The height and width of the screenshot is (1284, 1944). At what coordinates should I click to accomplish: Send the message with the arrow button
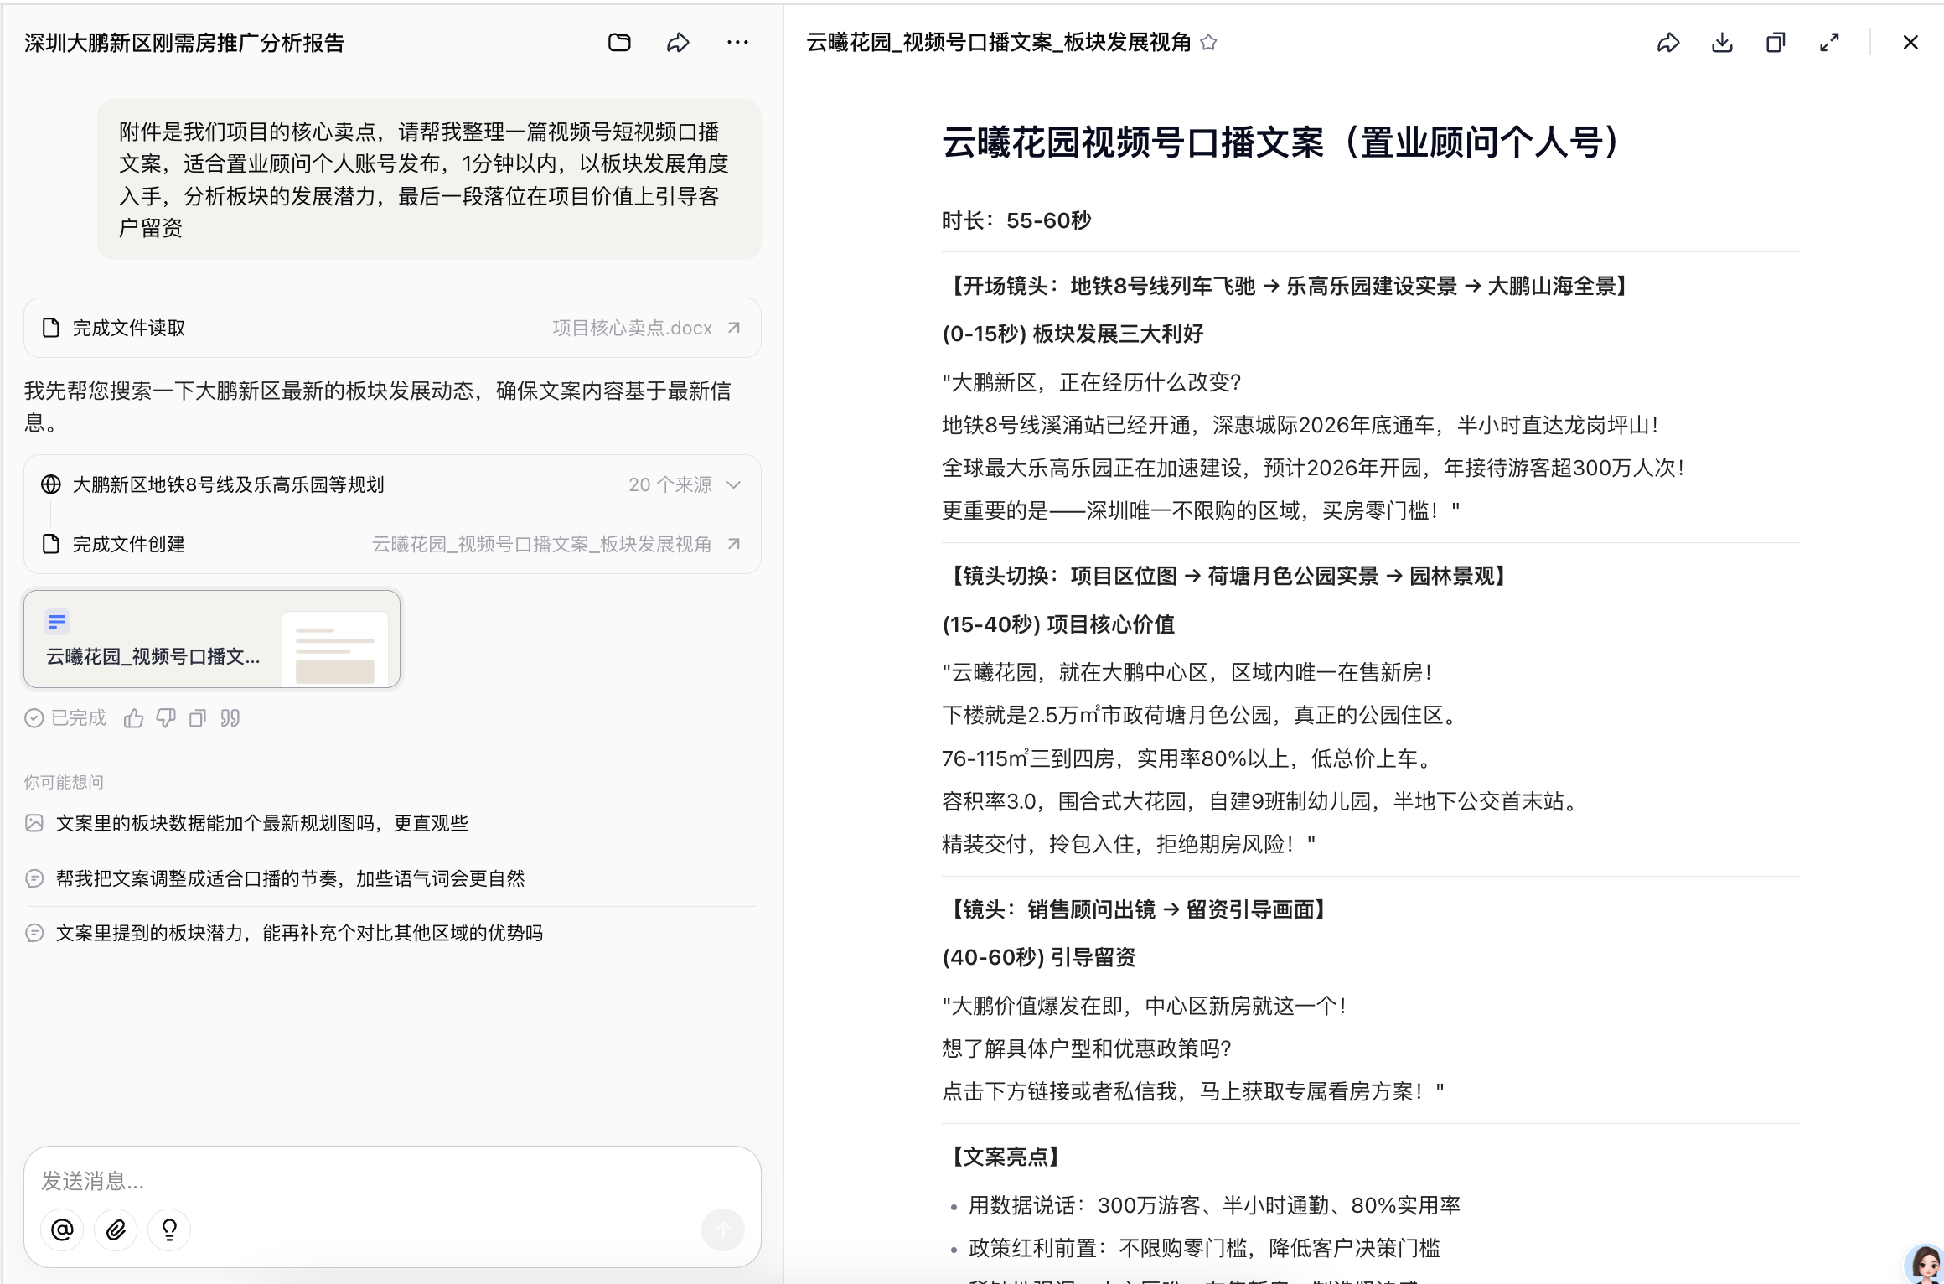pyautogui.click(x=722, y=1230)
